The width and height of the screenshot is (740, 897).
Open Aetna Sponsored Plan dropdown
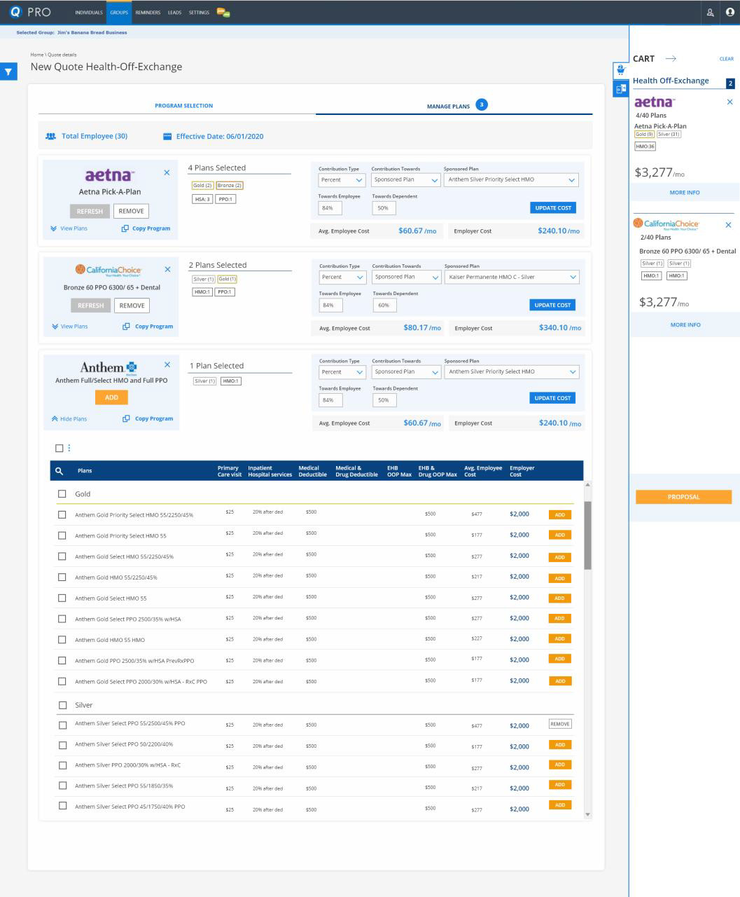(512, 180)
